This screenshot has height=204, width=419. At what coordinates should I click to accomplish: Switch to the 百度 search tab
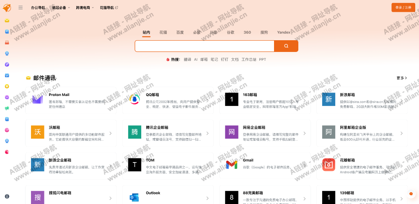pos(180,32)
